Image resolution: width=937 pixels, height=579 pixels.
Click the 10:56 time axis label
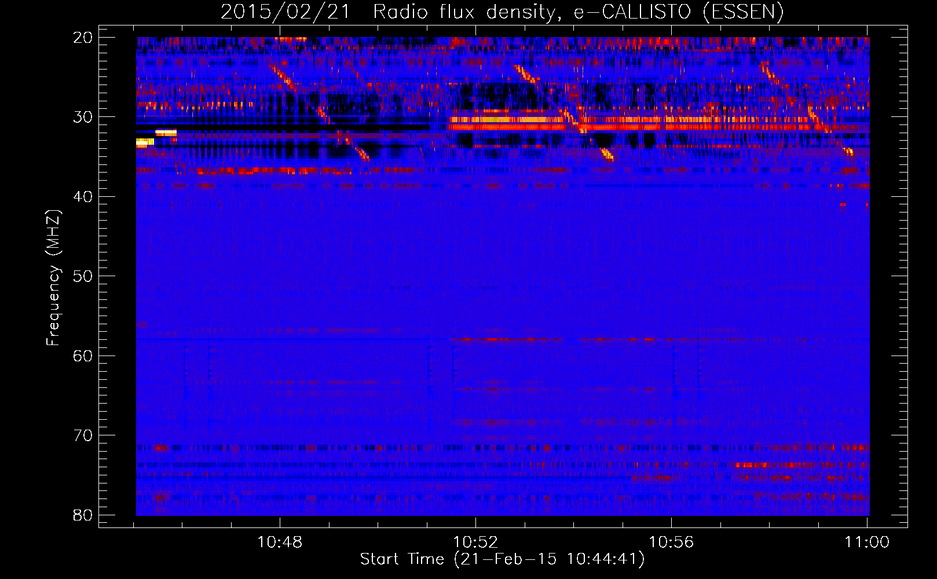671,543
